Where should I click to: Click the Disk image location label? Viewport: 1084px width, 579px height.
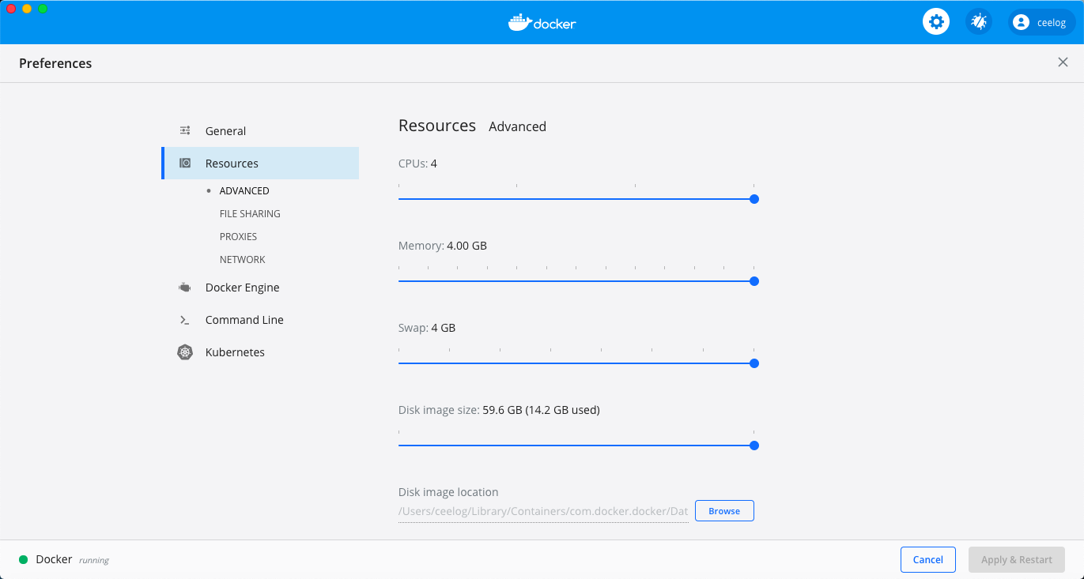(448, 492)
